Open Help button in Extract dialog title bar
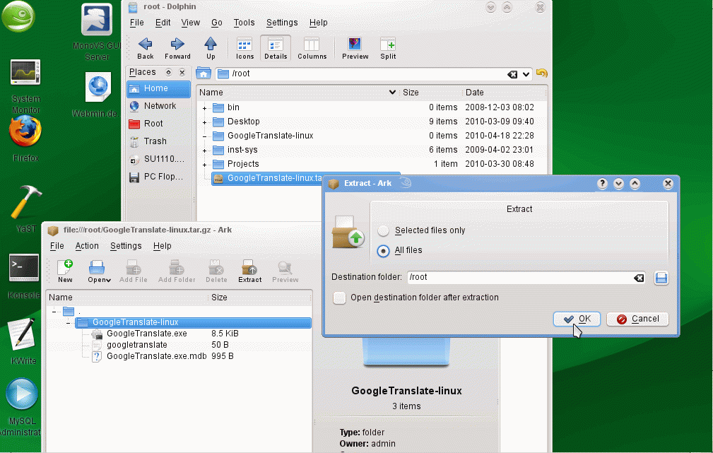 coord(602,184)
